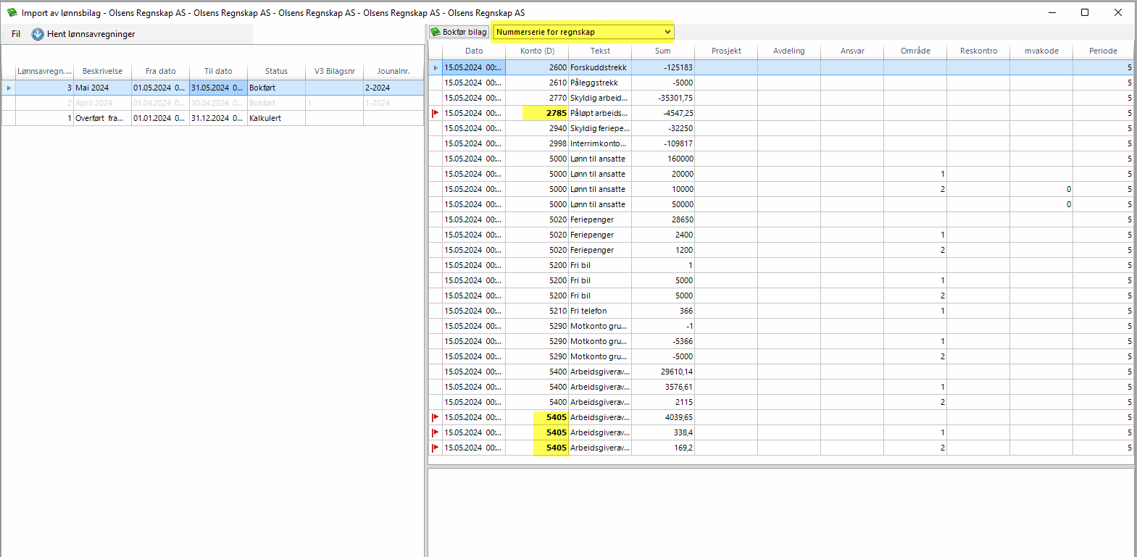The width and height of the screenshot is (1137, 557).
Task: Click the empty lower details panel
Action: point(781,513)
